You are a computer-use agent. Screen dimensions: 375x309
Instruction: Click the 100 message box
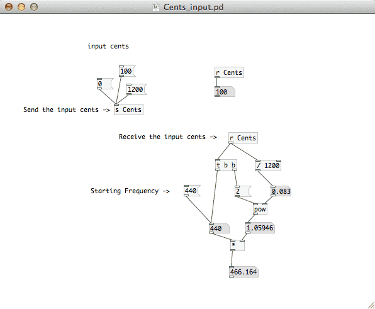pyautogui.click(x=127, y=71)
